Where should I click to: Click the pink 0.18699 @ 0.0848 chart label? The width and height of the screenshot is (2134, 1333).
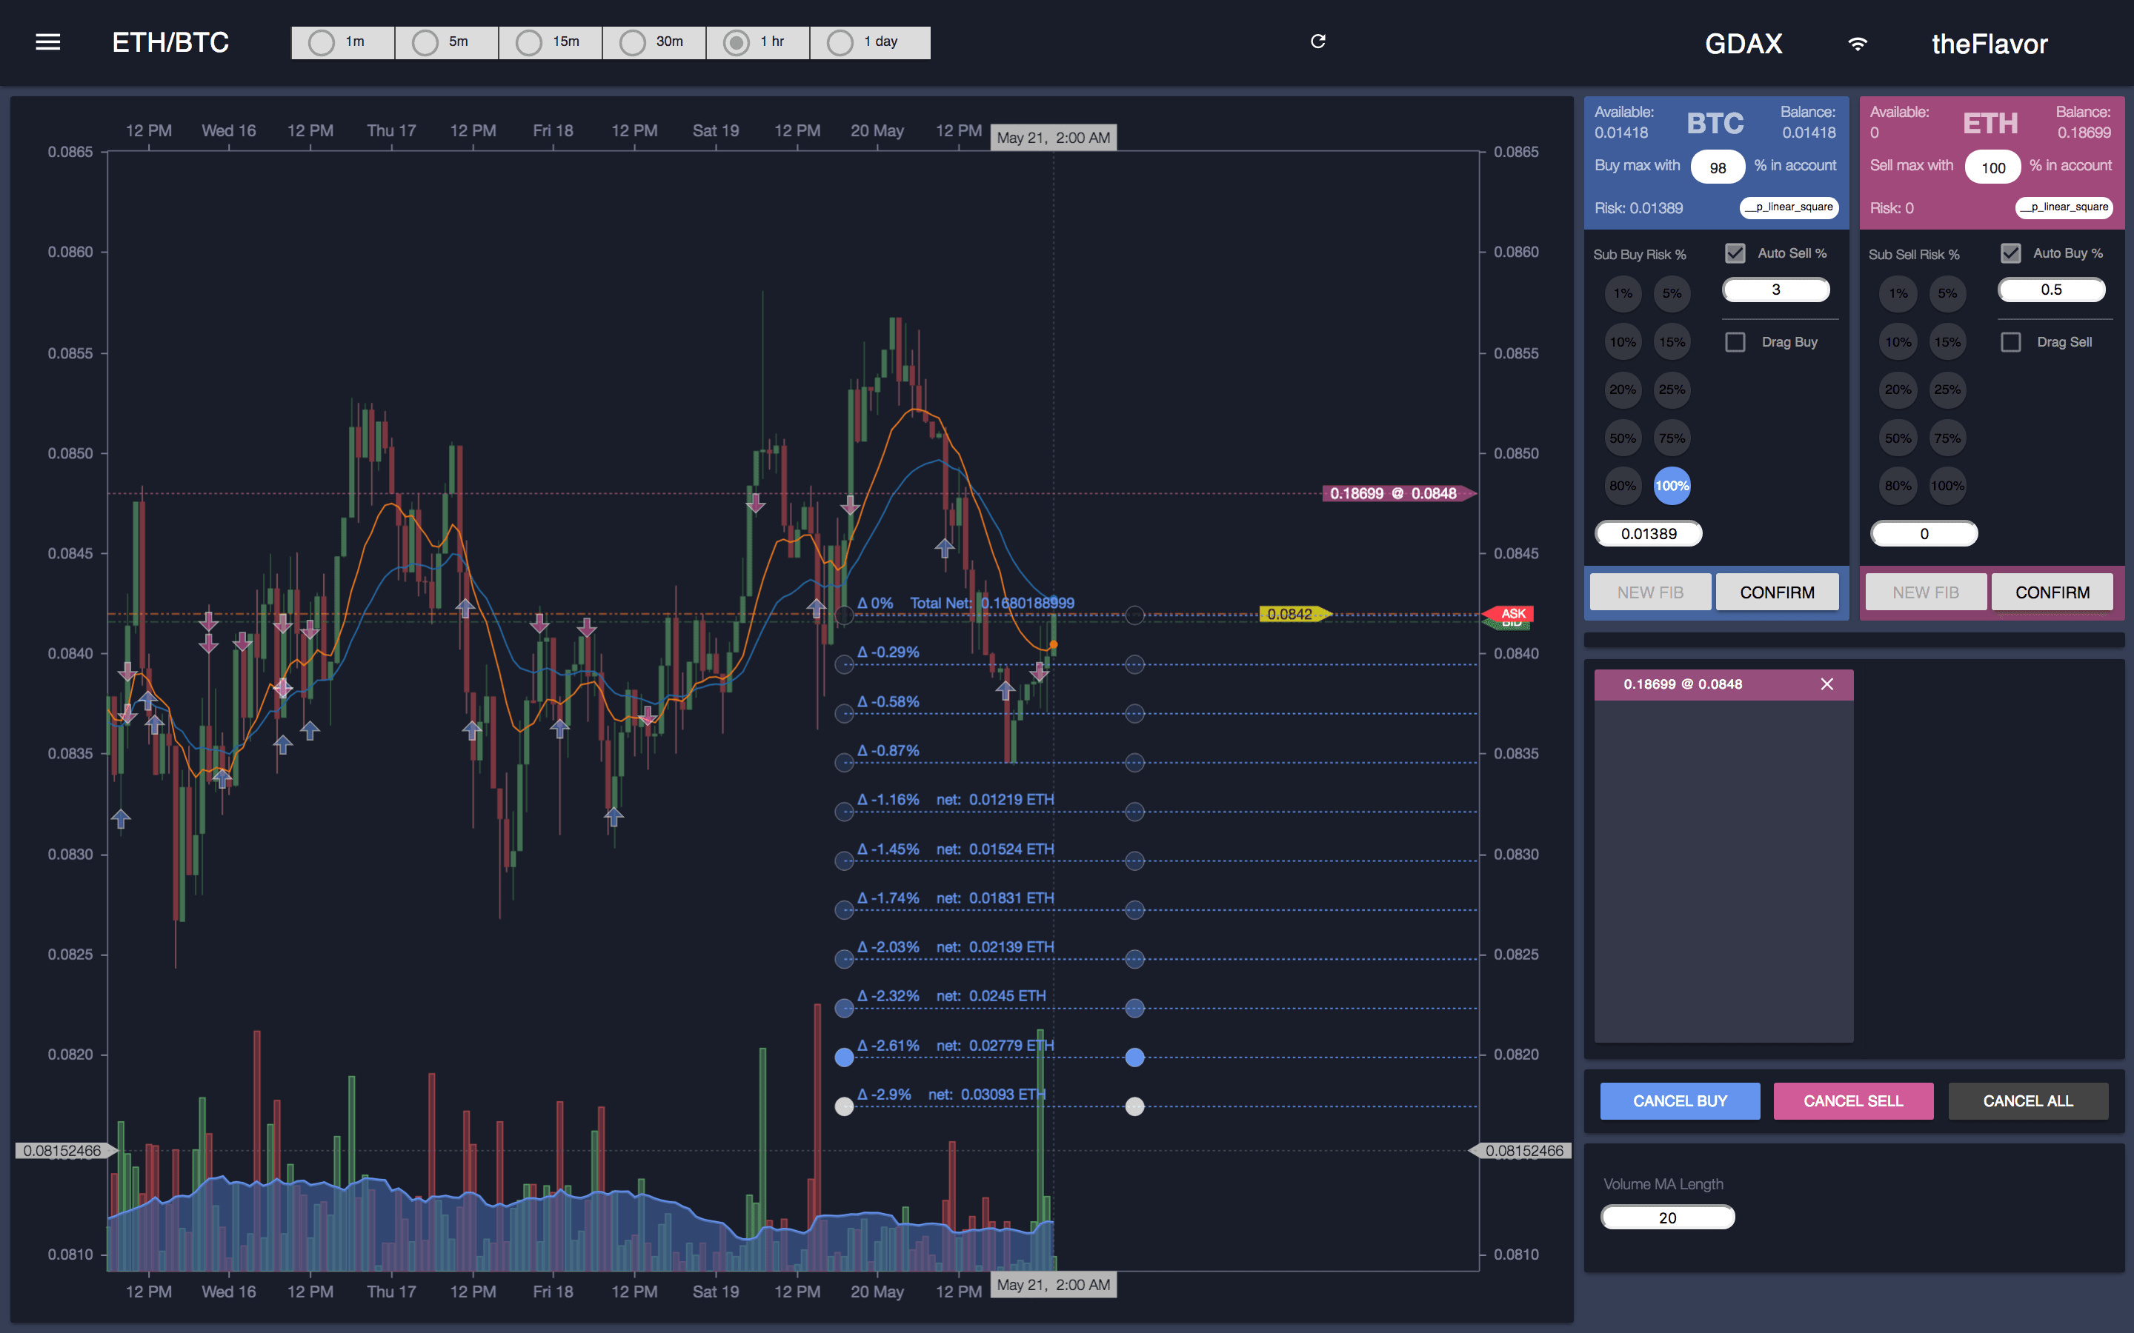tap(1393, 494)
